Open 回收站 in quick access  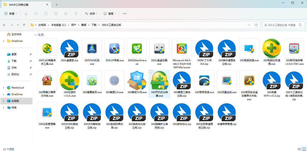pos(15,74)
